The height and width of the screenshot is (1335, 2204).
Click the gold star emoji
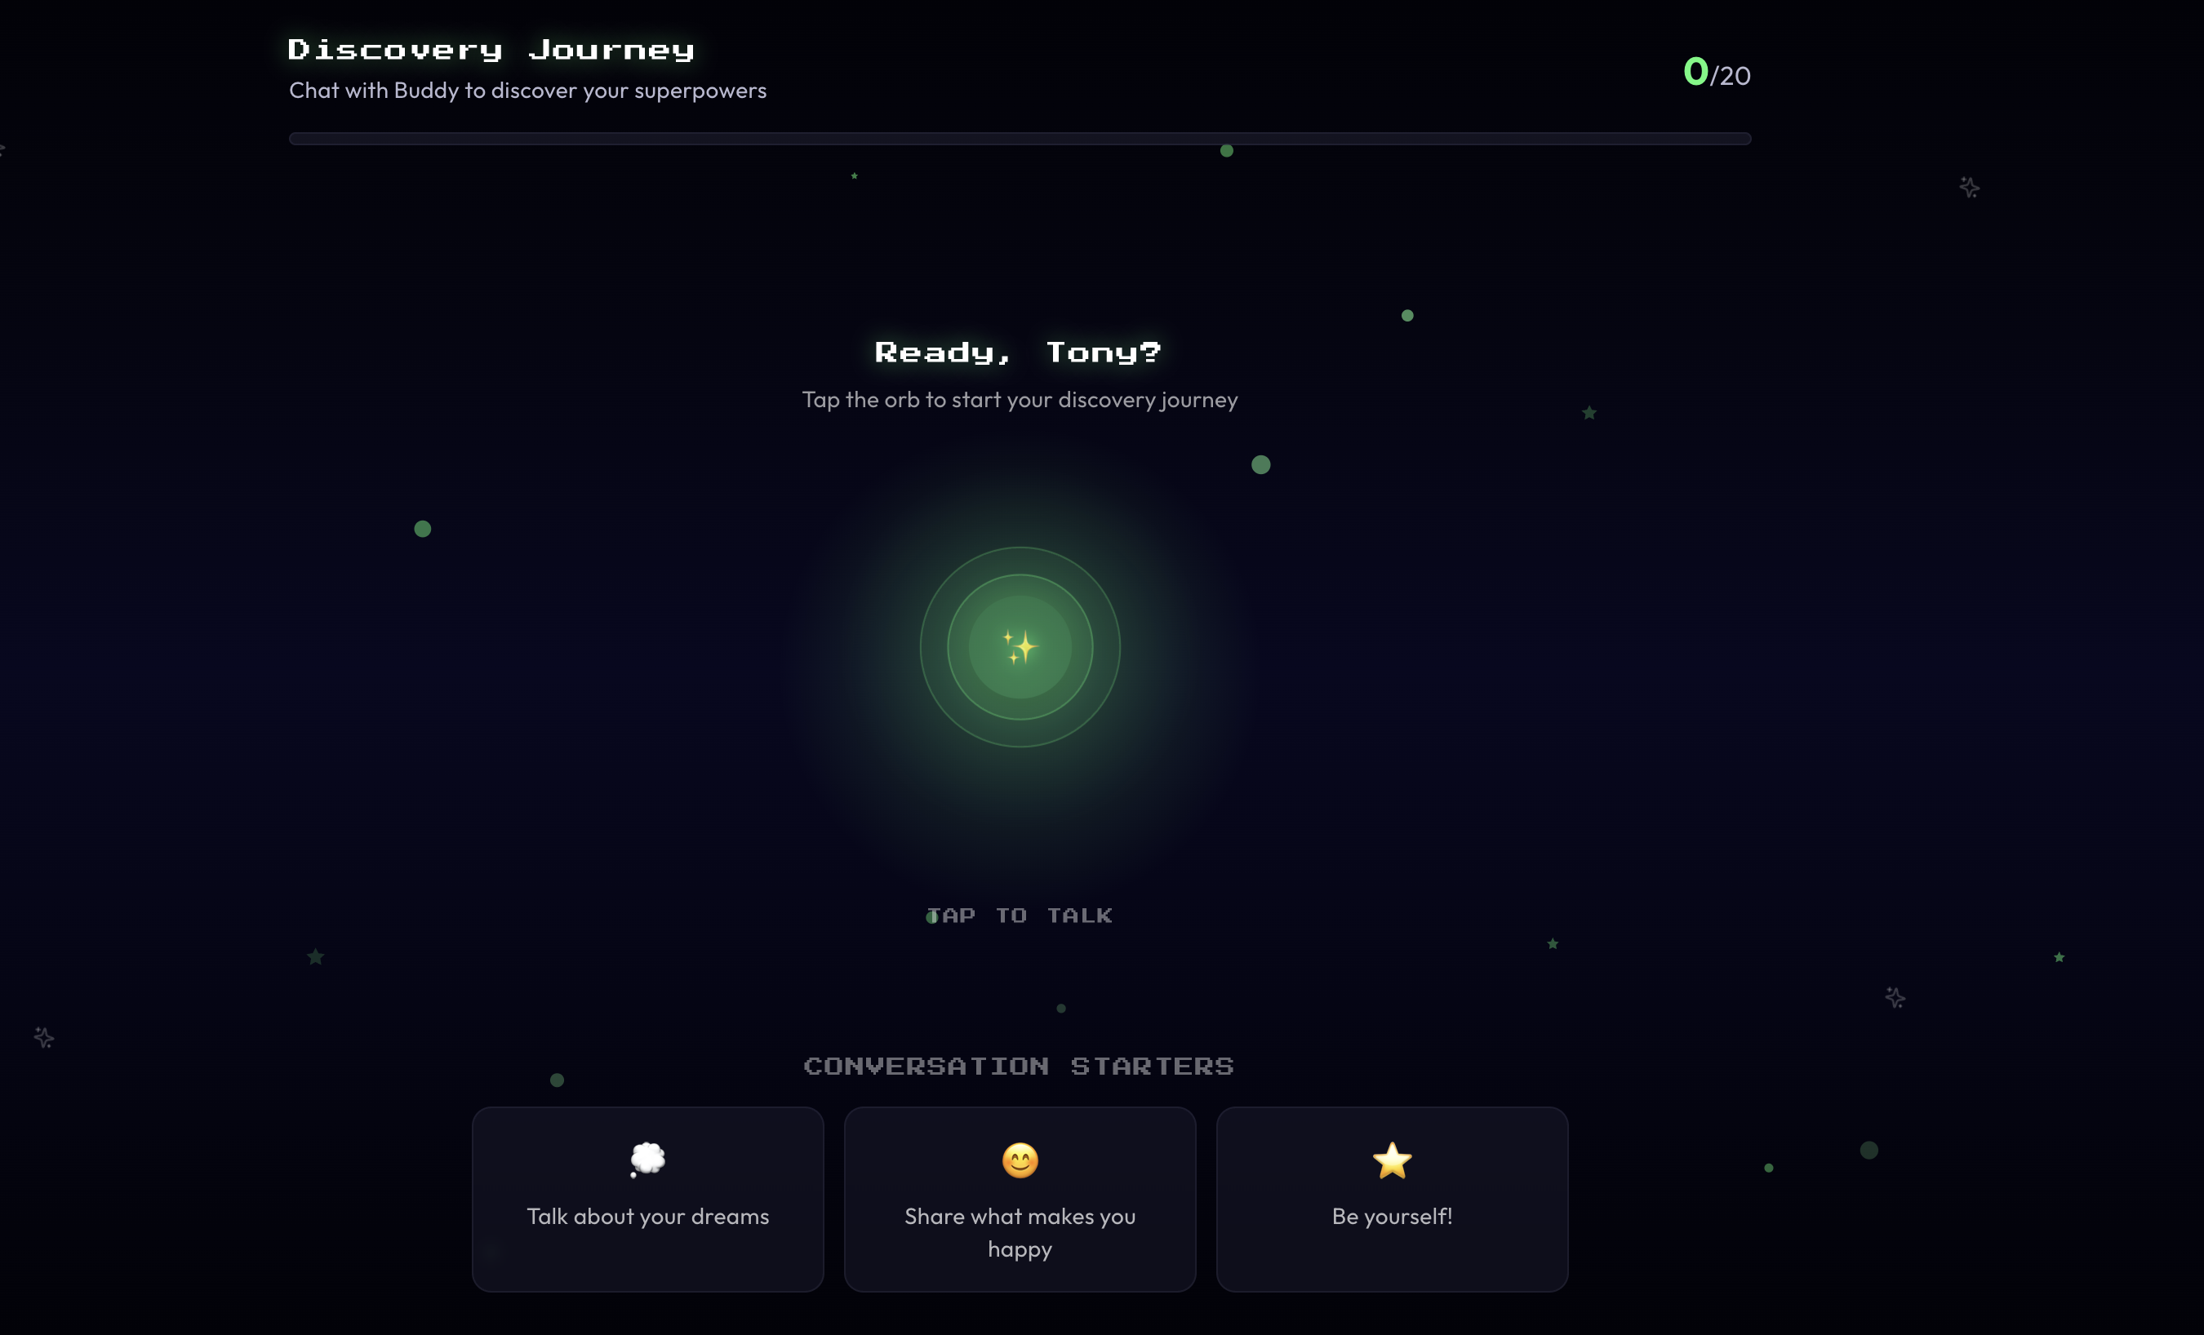(1392, 1160)
